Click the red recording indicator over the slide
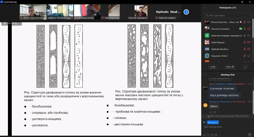The height and width of the screenshot is (137, 254). [x=4, y=23]
